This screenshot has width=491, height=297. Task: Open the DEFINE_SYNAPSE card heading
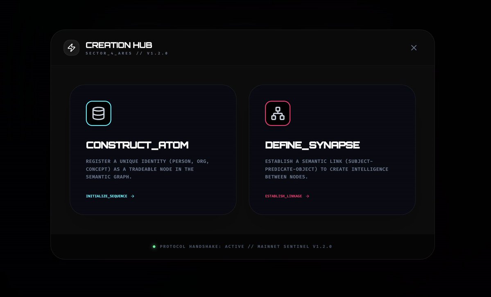point(312,145)
